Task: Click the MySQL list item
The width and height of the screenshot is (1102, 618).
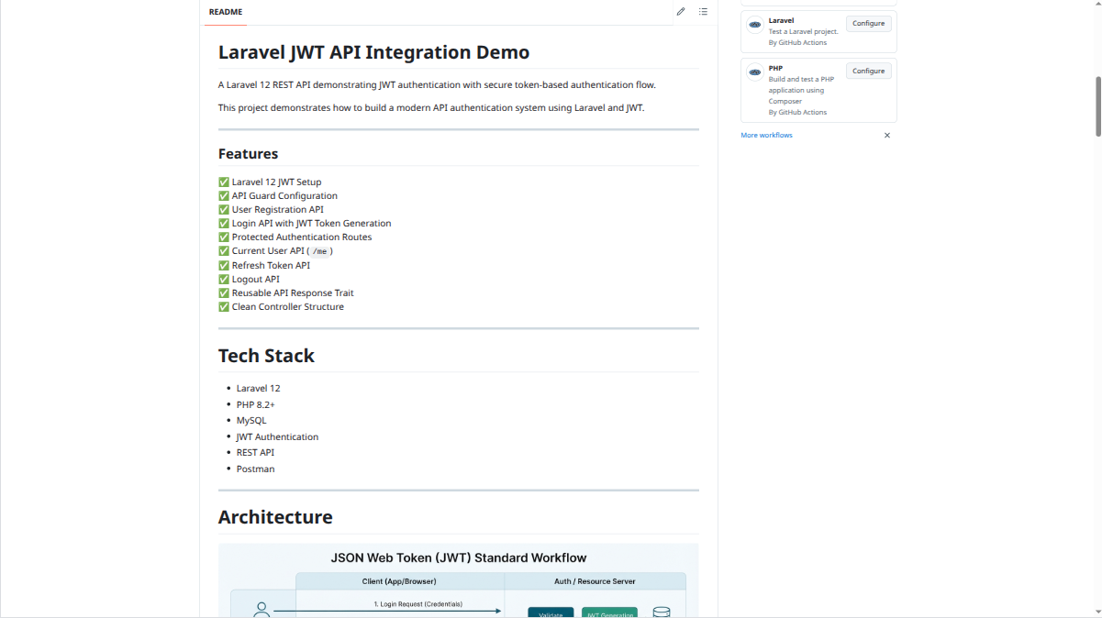Action: [x=251, y=421]
